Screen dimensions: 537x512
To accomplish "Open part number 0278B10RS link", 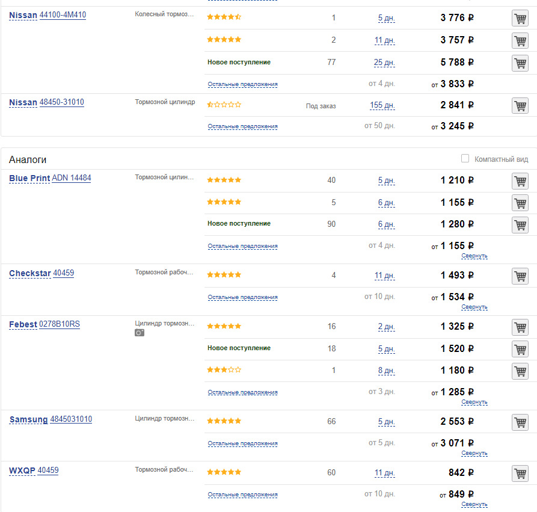I will (59, 324).
